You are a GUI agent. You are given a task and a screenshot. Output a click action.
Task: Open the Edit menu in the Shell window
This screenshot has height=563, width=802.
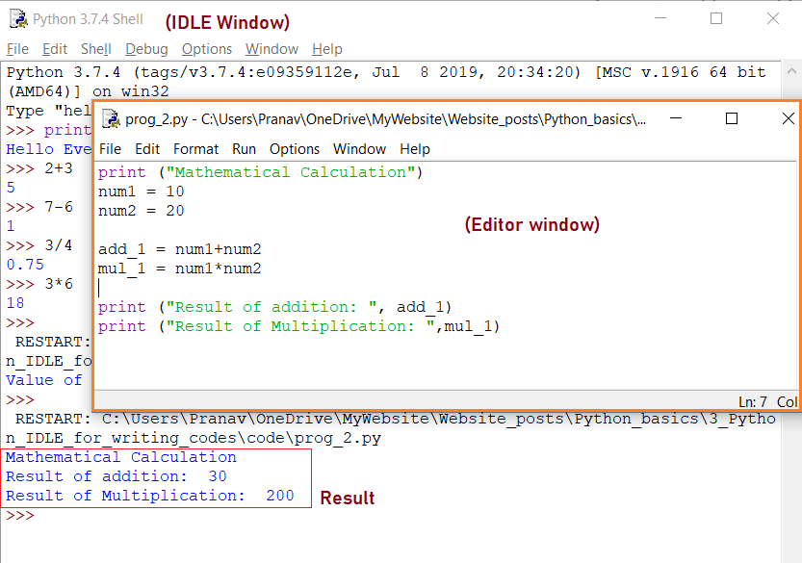54,49
